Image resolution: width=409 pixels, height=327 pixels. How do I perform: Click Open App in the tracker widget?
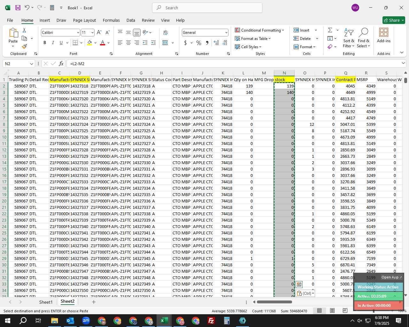tap(392, 277)
